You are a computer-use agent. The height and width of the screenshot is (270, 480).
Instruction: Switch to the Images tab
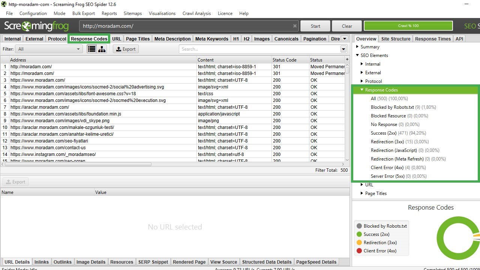262,39
